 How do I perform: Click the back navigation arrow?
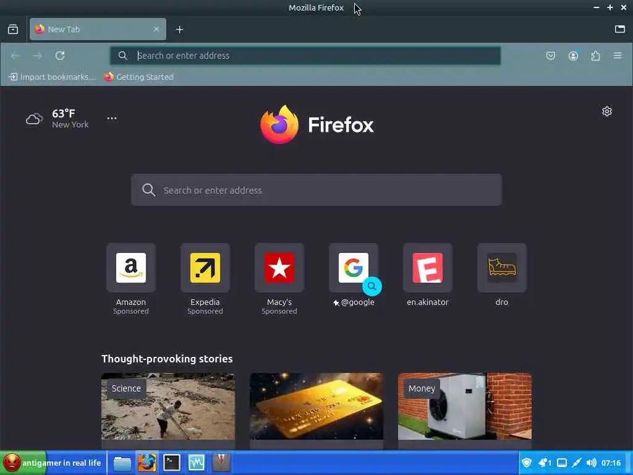pyautogui.click(x=15, y=56)
